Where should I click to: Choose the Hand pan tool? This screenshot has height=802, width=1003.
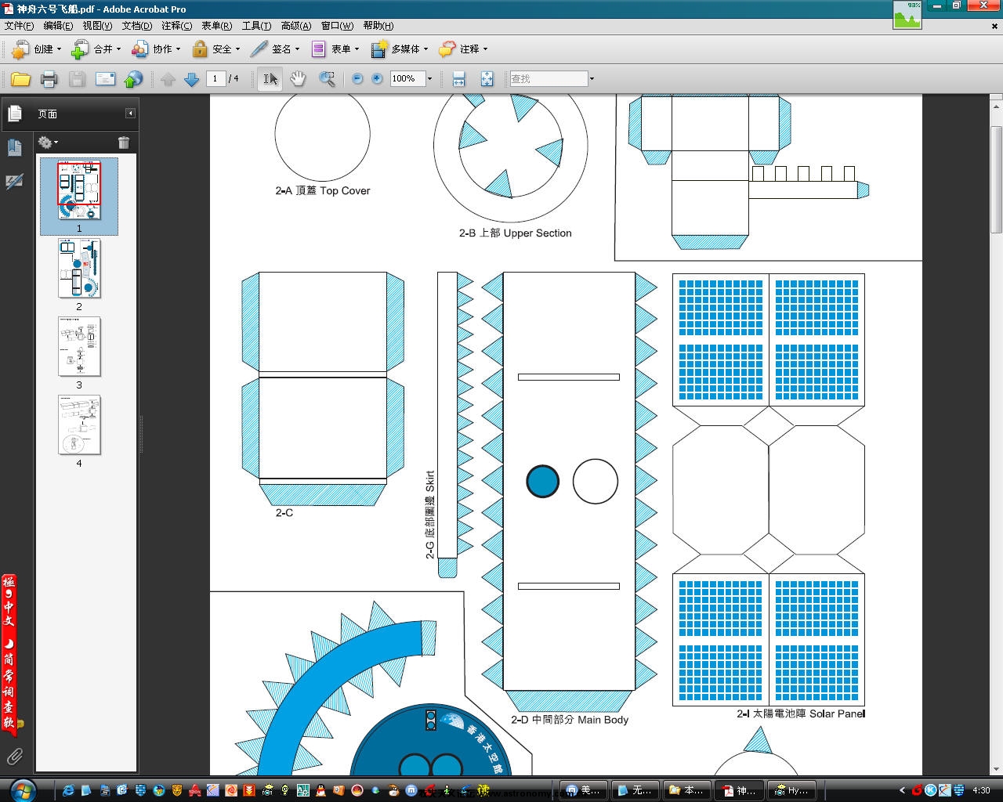[x=298, y=79]
